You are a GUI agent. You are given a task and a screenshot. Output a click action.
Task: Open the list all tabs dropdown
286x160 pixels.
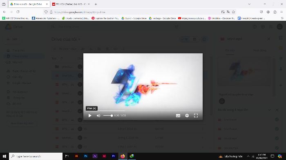coord(249,4)
